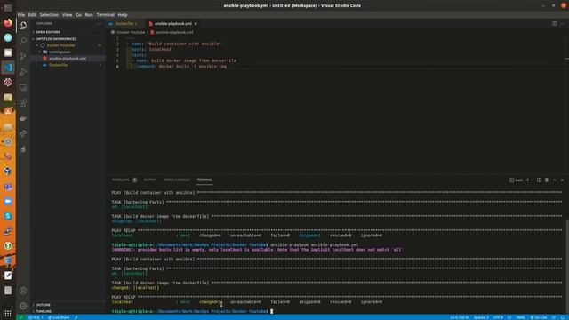Click the remote window status bar indicator
This screenshot has height=320, width=569.
point(20,317)
